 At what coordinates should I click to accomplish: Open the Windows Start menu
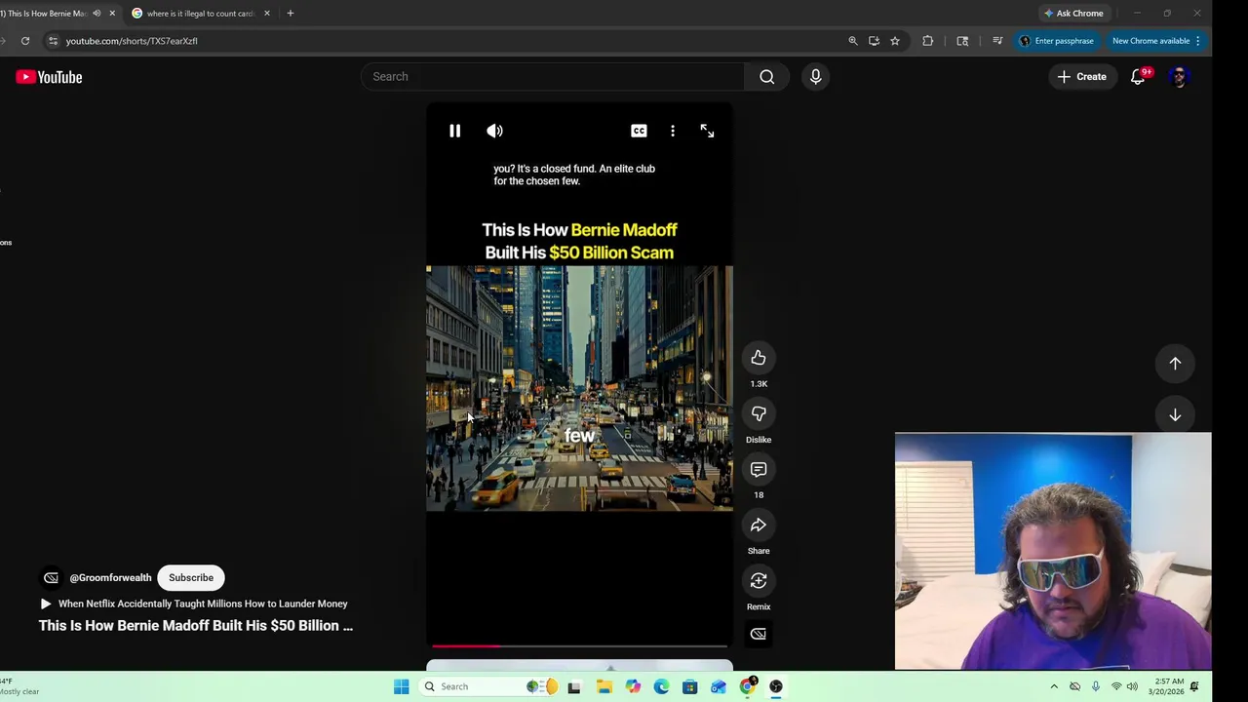point(401,686)
